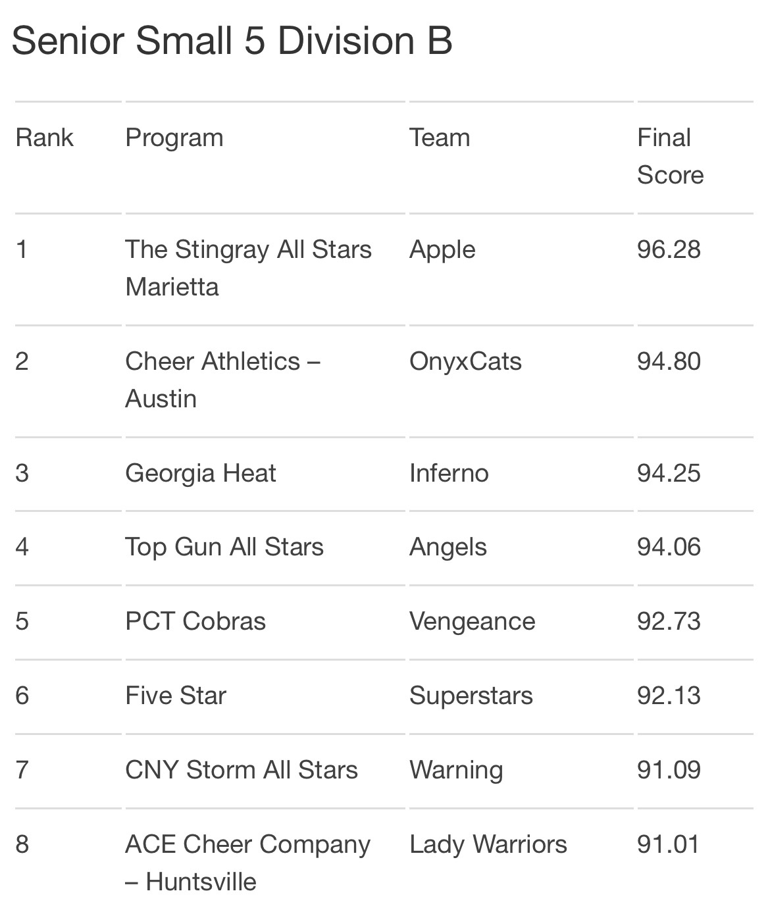Click the Inferno team name

[449, 473]
